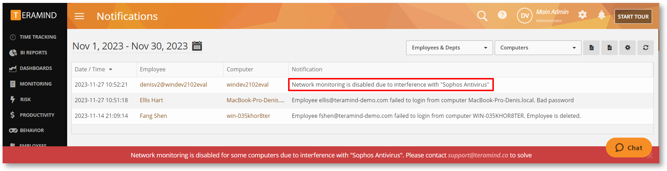This screenshot has height=171, width=667.
Task: Open the calendar date picker icon
Action: coord(197,46)
